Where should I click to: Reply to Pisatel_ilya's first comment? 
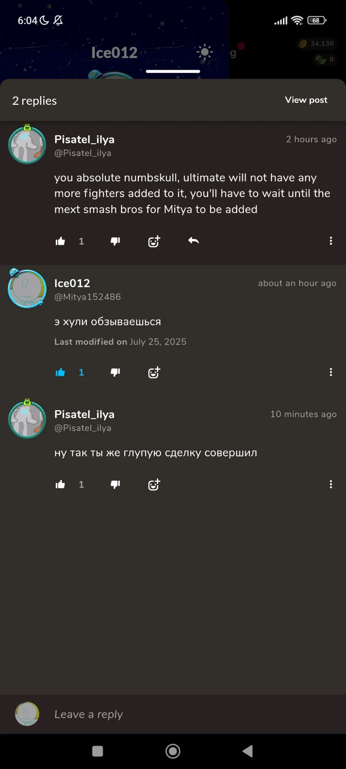193,241
